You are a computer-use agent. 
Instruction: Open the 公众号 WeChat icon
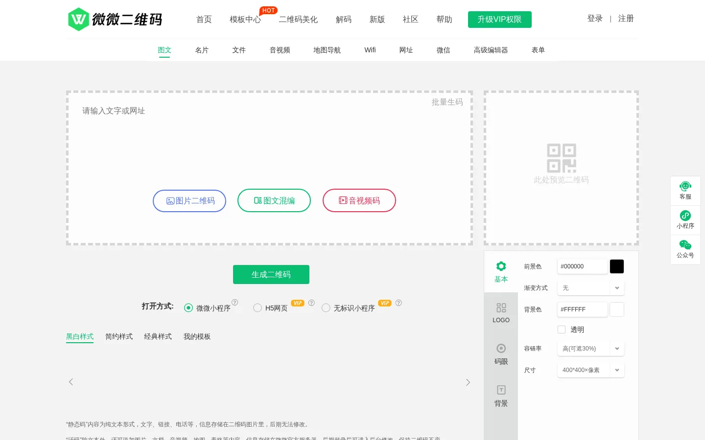pos(685,249)
